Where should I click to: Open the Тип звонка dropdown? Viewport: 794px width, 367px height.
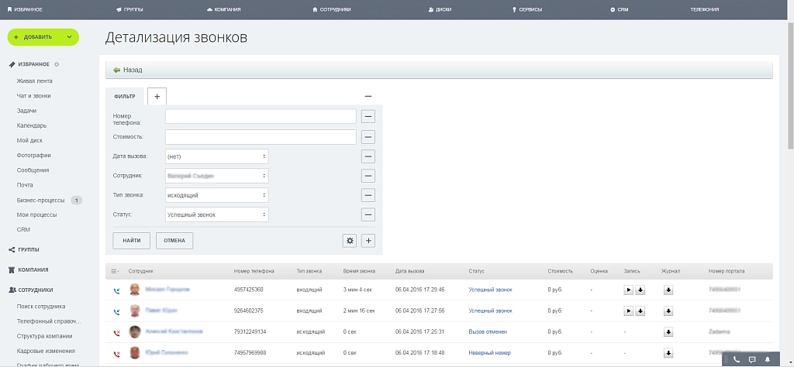[x=217, y=195]
